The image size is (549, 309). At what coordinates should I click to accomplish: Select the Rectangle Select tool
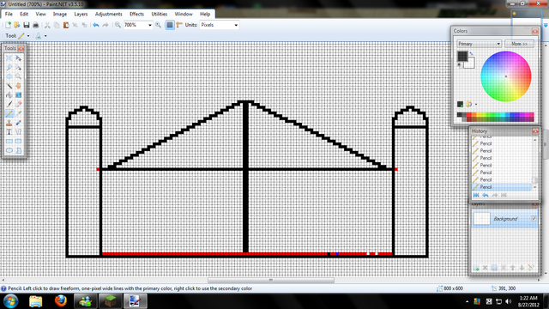(9, 58)
